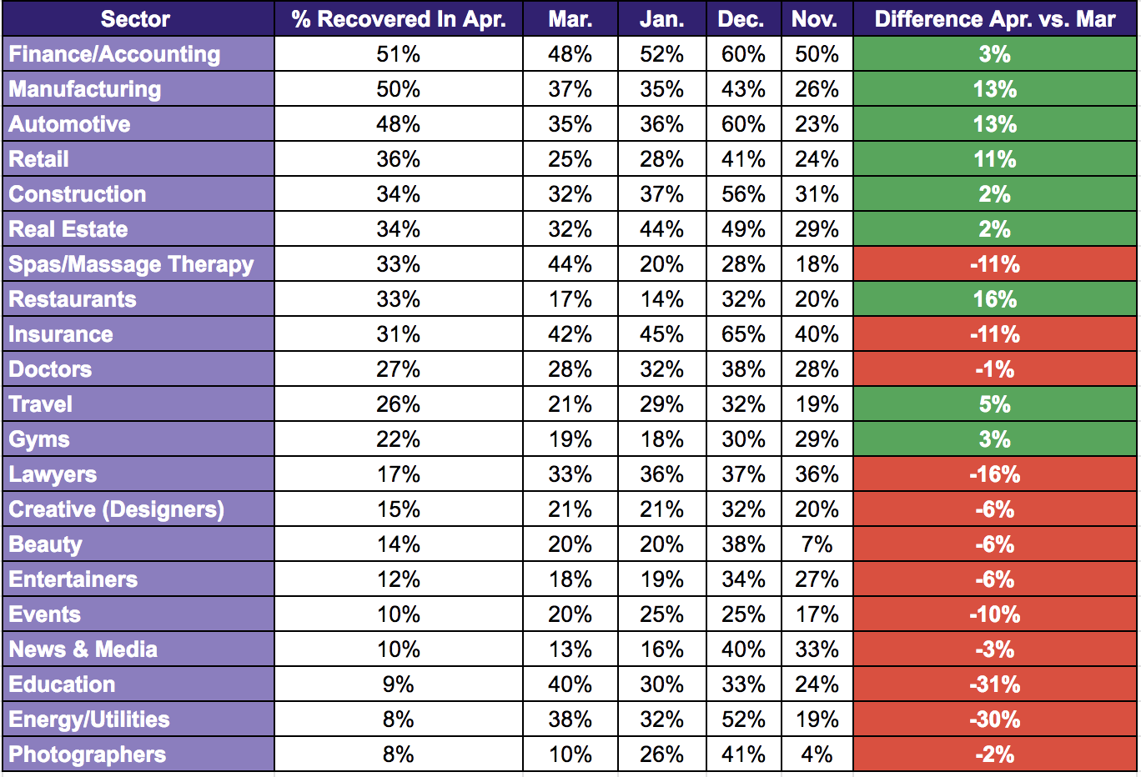Click the Mar. column header
1141x777 pixels.
[570, 19]
